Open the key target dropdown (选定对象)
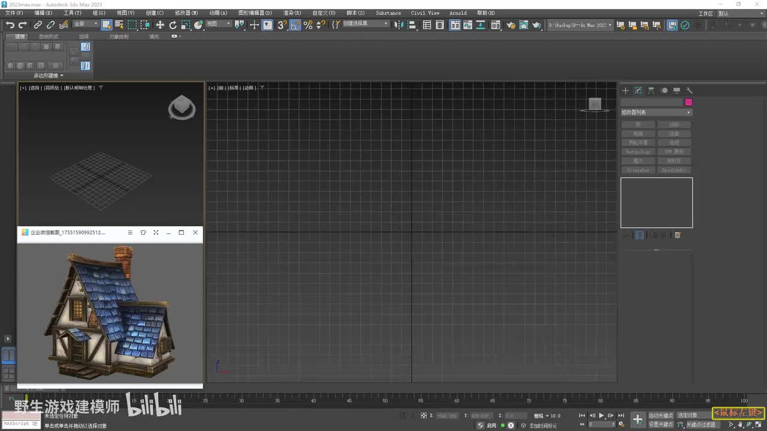The width and height of the screenshot is (767, 431). pyautogui.click(x=694, y=415)
